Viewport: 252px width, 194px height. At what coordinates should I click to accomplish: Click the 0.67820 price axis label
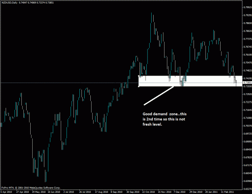tap(248, 158)
